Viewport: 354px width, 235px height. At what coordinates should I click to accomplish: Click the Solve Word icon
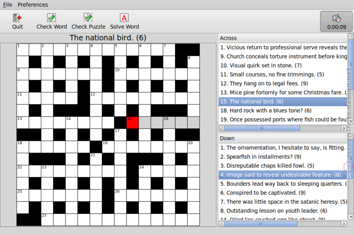[124, 18]
